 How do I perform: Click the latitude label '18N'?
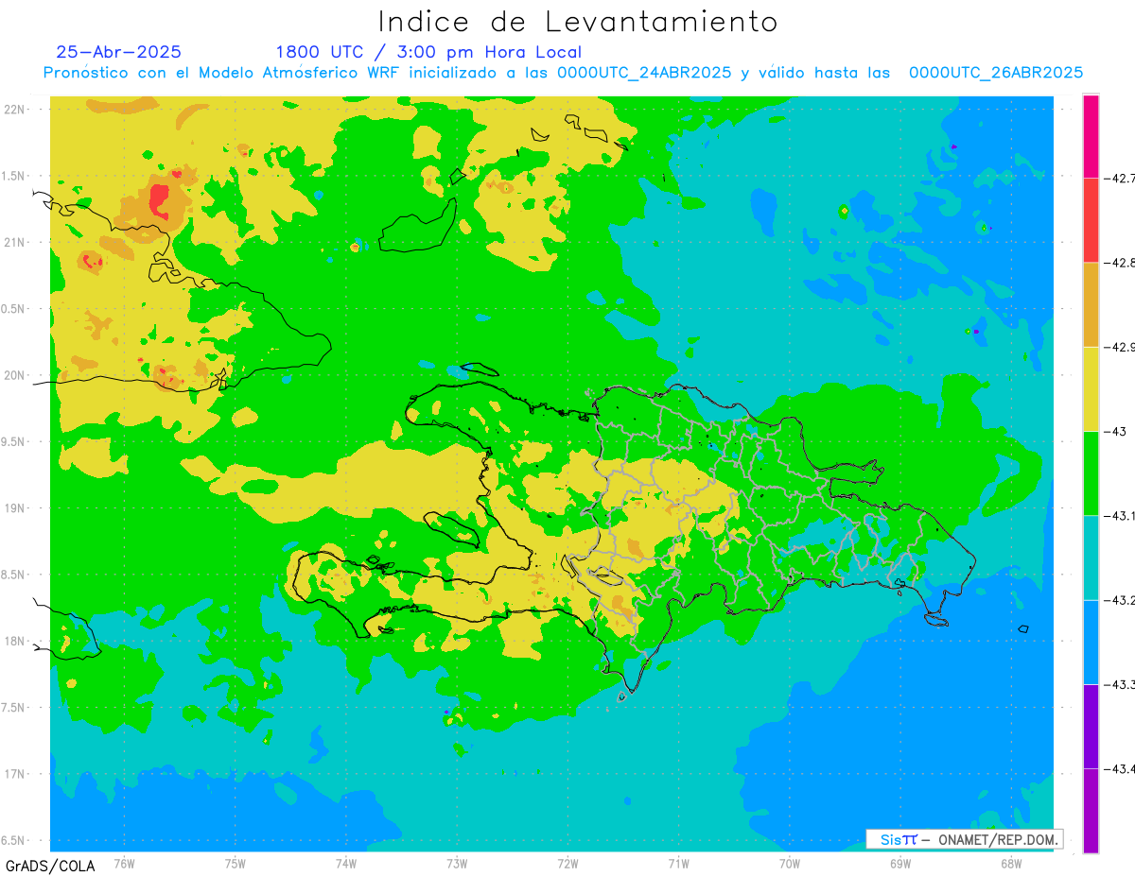pos(15,642)
